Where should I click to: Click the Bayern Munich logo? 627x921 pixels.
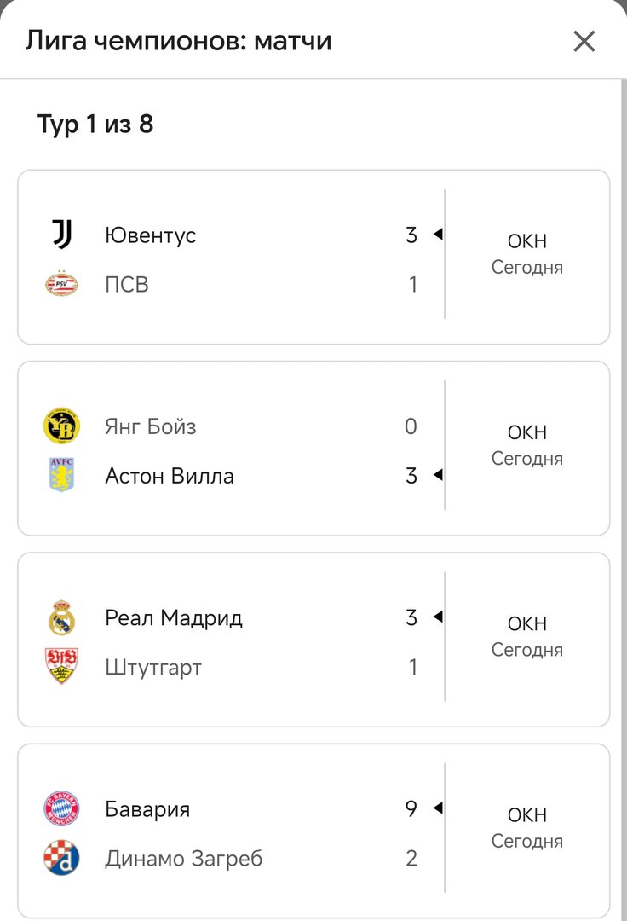[61, 808]
